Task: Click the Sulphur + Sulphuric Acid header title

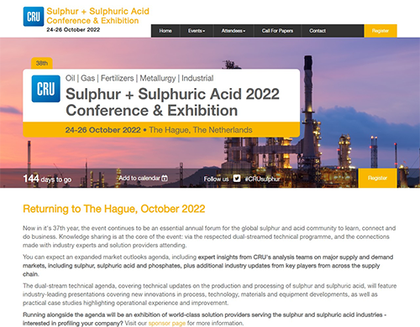Action: pyautogui.click(x=97, y=16)
